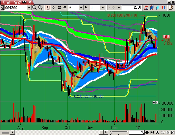Click the magnifier search icon beside stock code
Screen dimensions: 175x135
click(x=34, y=7)
